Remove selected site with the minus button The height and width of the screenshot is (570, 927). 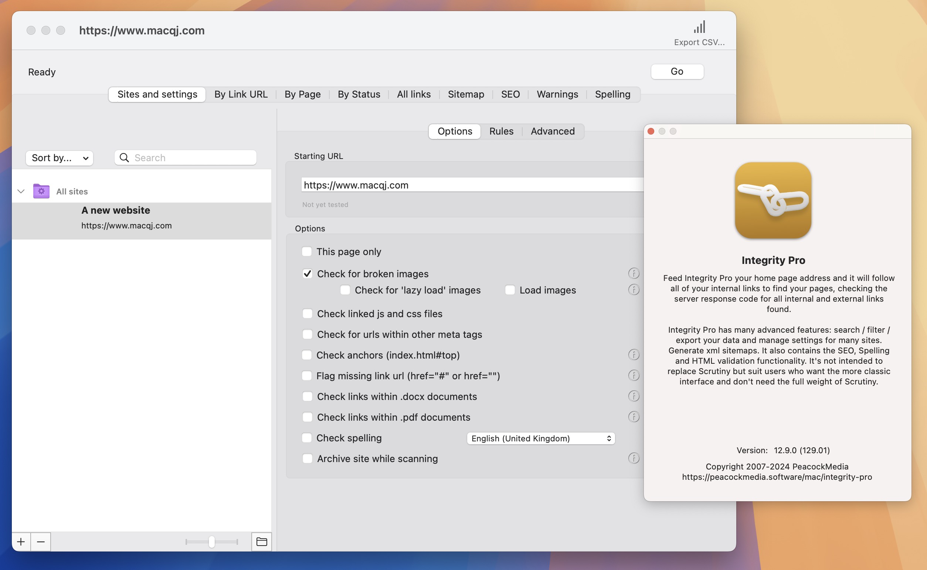[x=41, y=542]
